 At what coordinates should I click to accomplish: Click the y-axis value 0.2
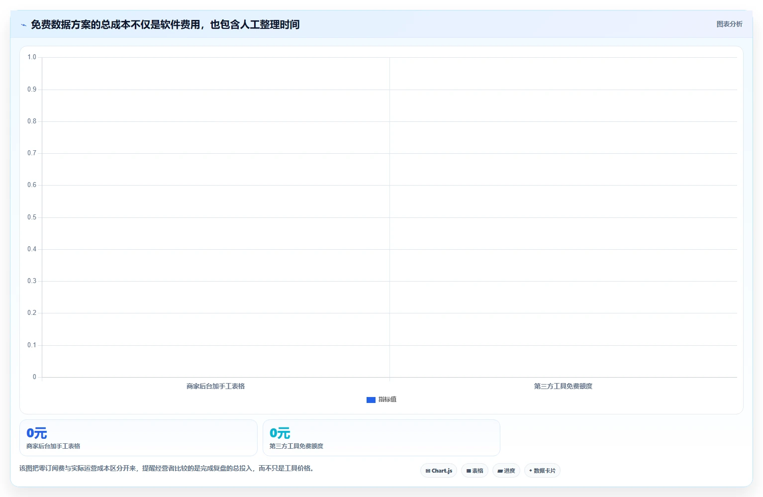[32, 313]
